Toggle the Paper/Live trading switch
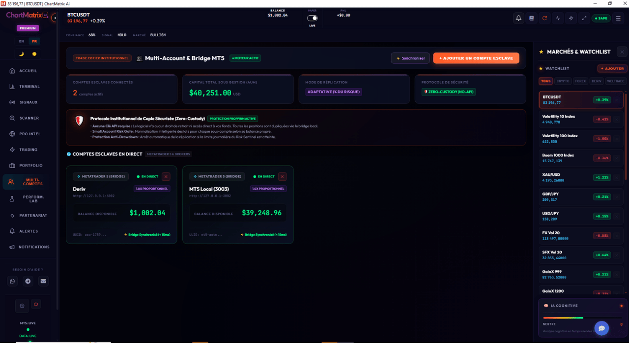The height and width of the screenshot is (343, 629). (x=313, y=18)
